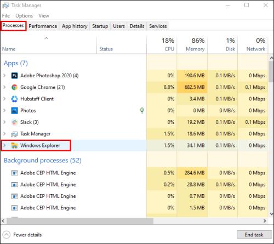Click the Slack app icon
Screen dimensions: 274x244
click(14, 122)
